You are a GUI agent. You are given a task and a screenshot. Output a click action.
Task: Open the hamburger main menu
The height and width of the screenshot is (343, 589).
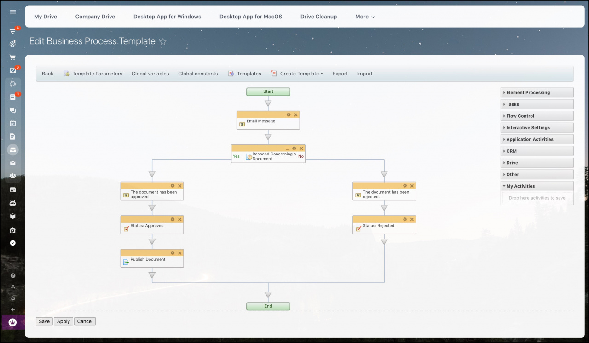coord(13,12)
